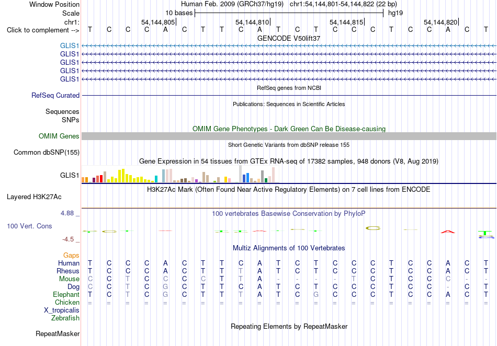Click the RepeatMasker track label

(58, 333)
